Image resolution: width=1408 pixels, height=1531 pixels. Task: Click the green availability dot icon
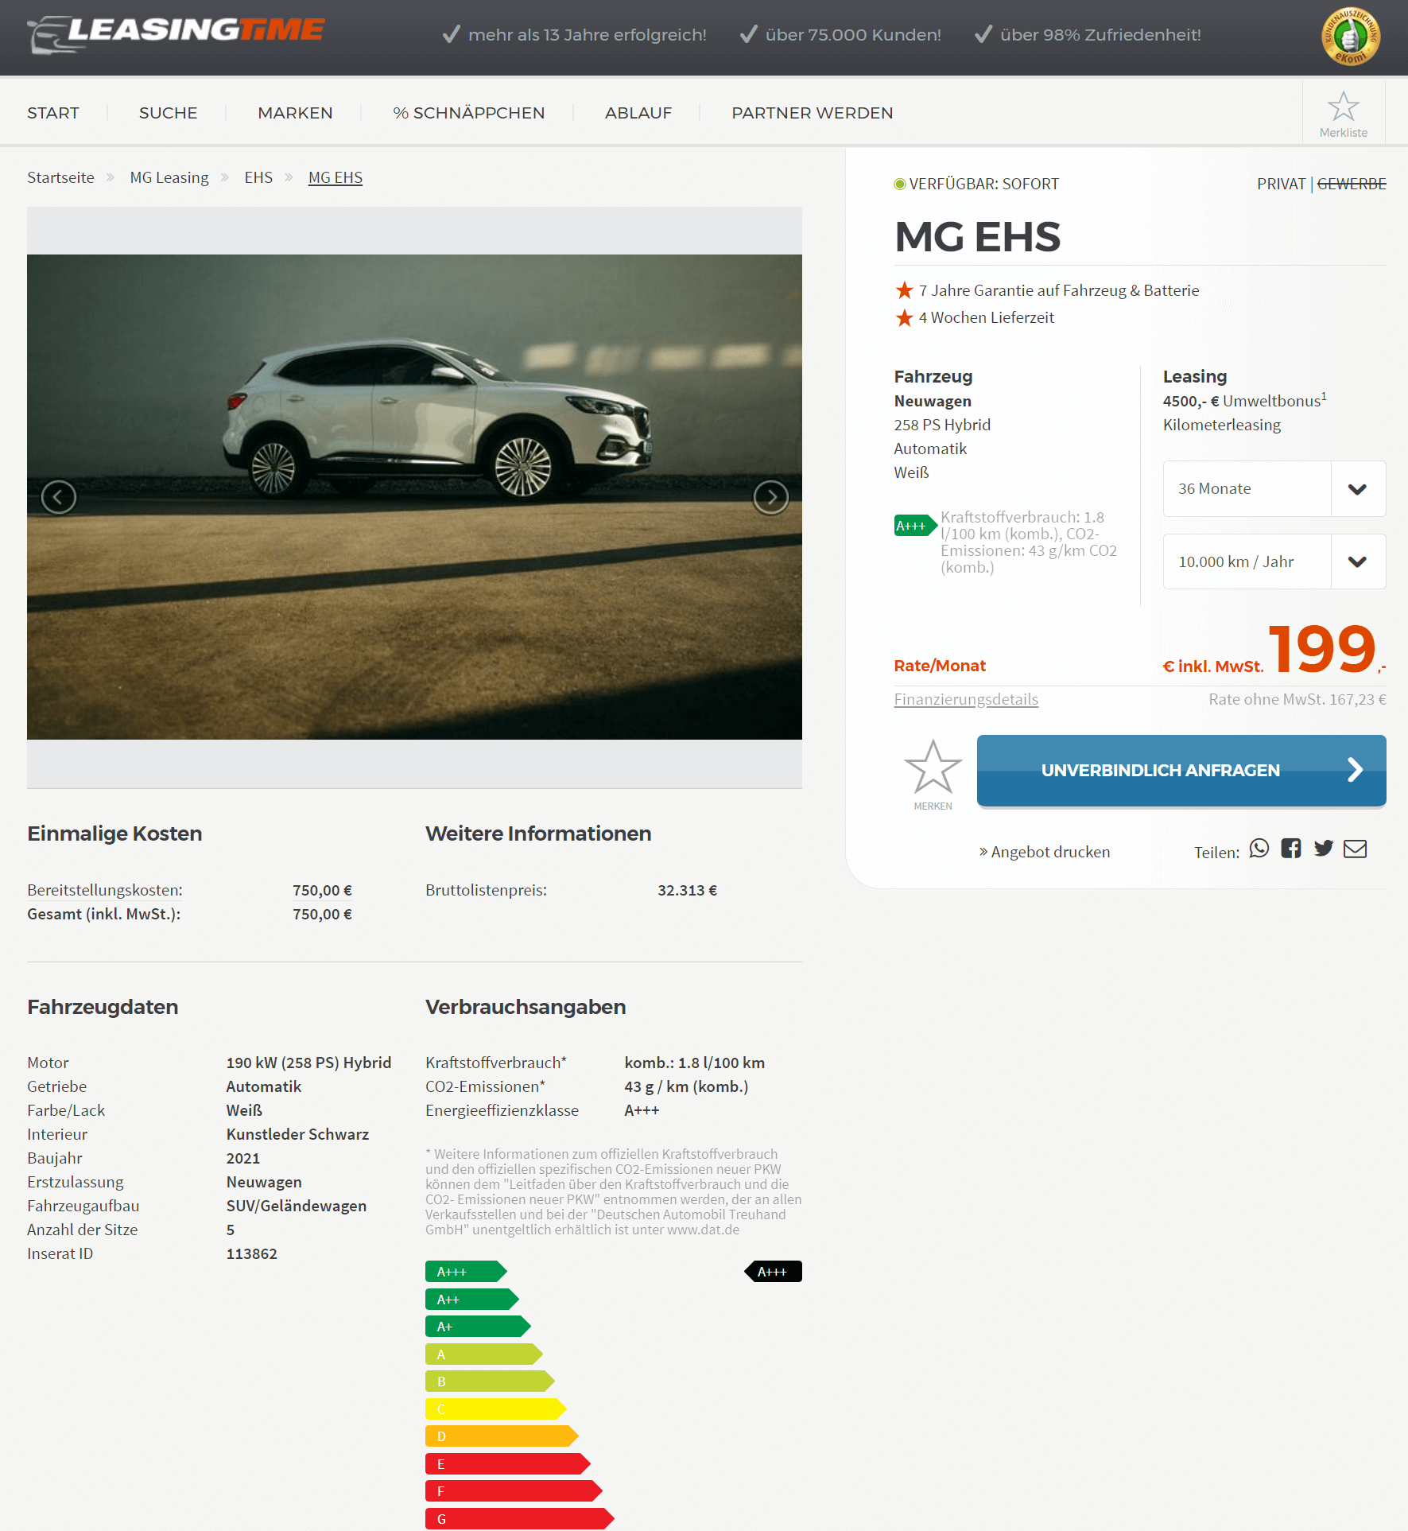click(x=900, y=185)
